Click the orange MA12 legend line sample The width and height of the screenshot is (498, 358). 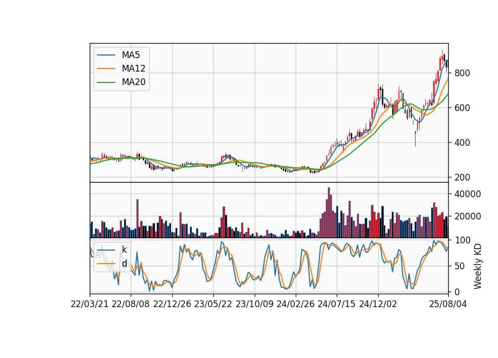tap(106, 68)
